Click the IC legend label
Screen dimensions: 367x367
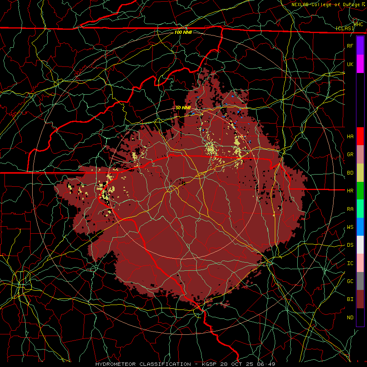(x=350, y=263)
